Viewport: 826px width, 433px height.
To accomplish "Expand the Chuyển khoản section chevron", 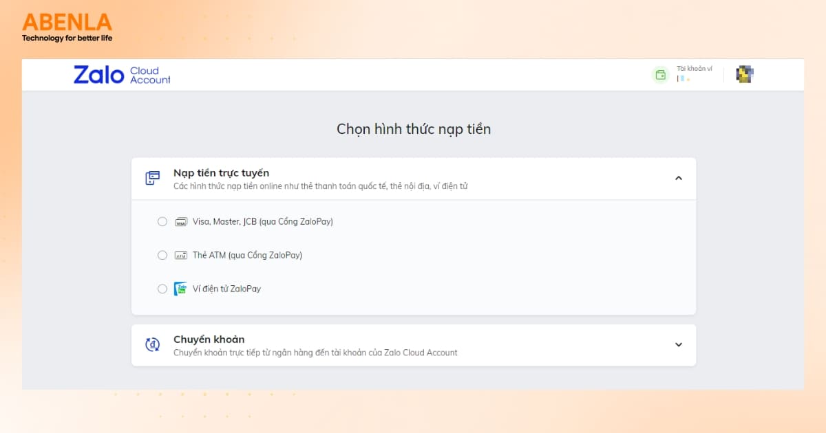I will [x=679, y=345].
